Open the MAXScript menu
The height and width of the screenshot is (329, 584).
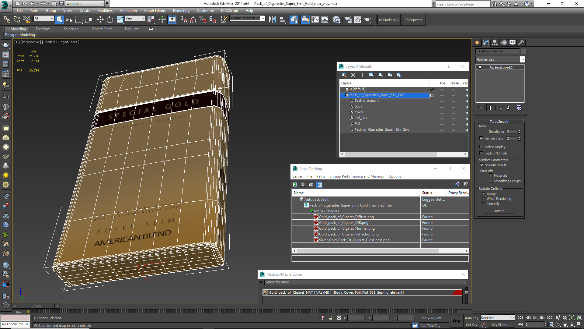[229, 11]
